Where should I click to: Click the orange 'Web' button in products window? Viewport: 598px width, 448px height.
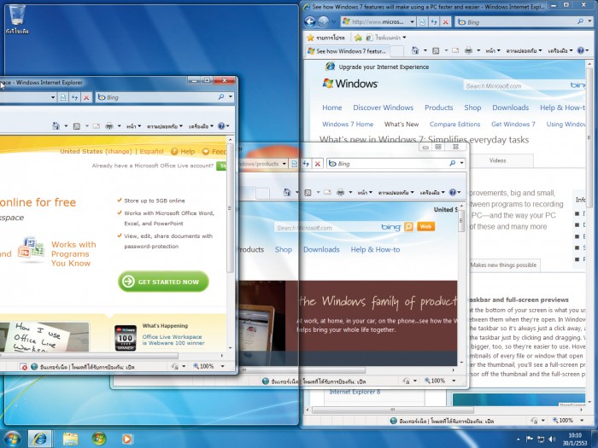click(425, 227)
